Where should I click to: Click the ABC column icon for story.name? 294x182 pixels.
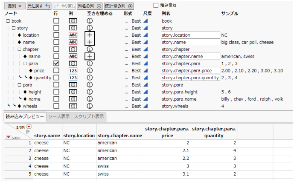click(73, 42)
